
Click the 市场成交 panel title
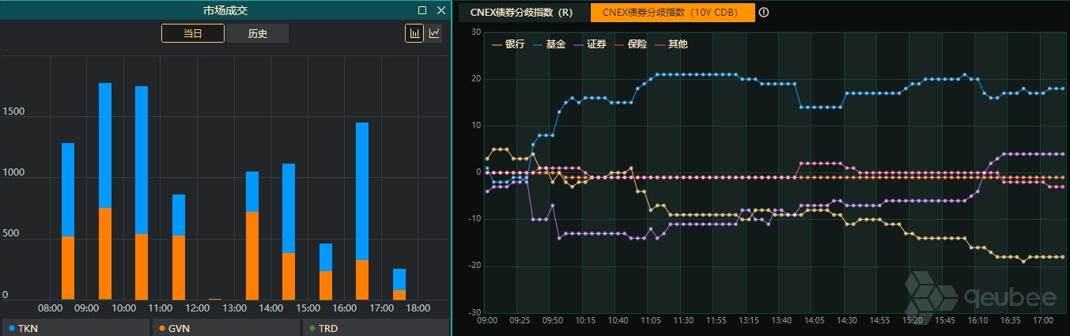click(225, 10)
